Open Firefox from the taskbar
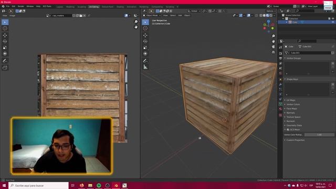This screenshot has width=336, height=189. pos(82,185)
